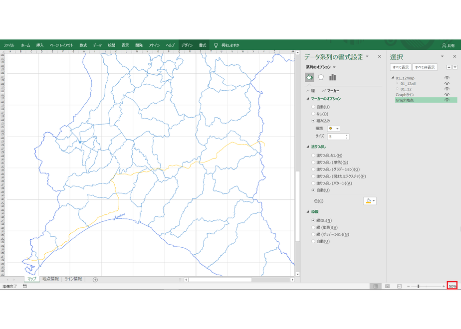Choose 塗りつぶし (パターン)(A) option

coord(332,183)
